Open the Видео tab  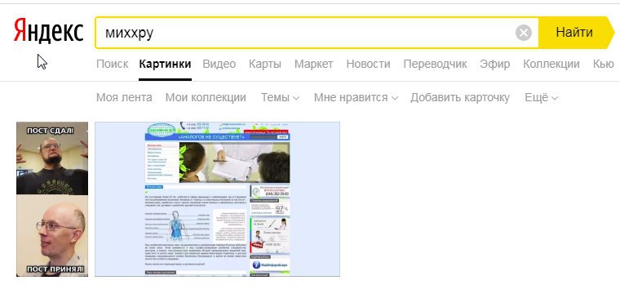(219, 64)
